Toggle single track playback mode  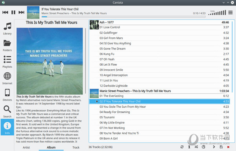pyautogui.click(x=189, y=147)
